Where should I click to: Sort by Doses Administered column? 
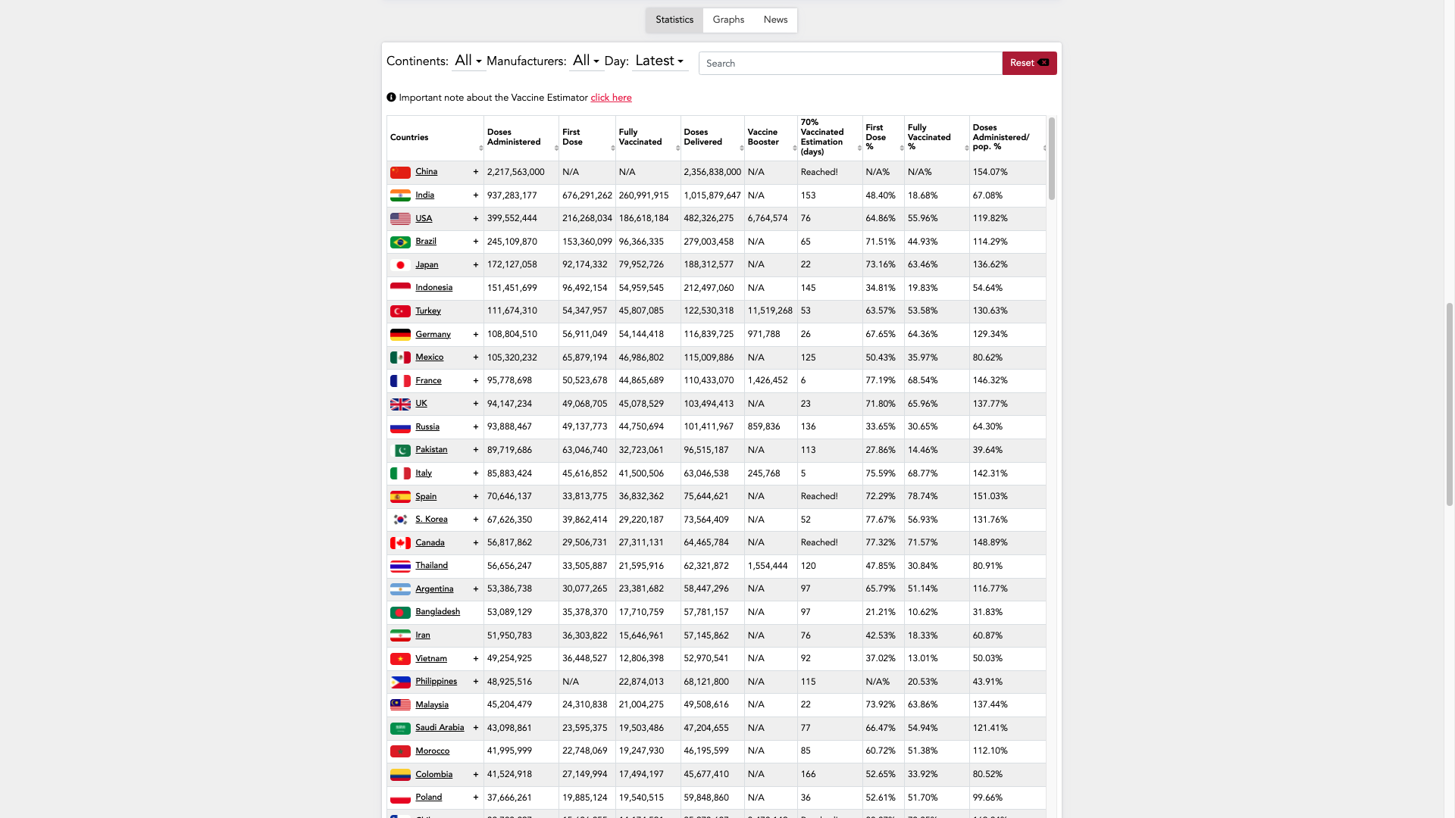point(521,138)
